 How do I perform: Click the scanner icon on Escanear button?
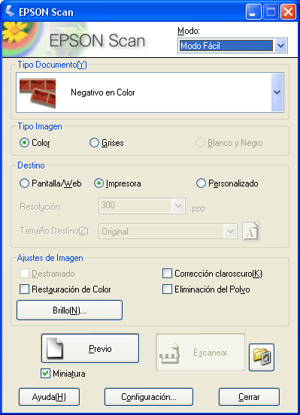[169, 353]
